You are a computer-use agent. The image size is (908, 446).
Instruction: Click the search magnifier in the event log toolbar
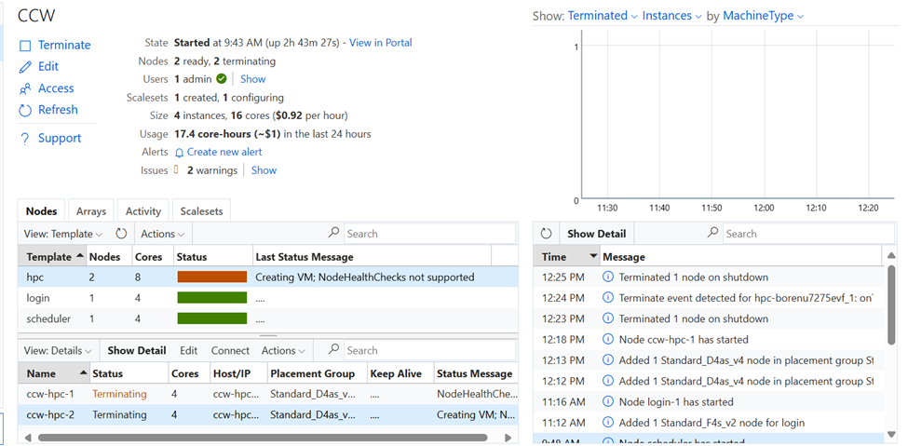(712, 233)
